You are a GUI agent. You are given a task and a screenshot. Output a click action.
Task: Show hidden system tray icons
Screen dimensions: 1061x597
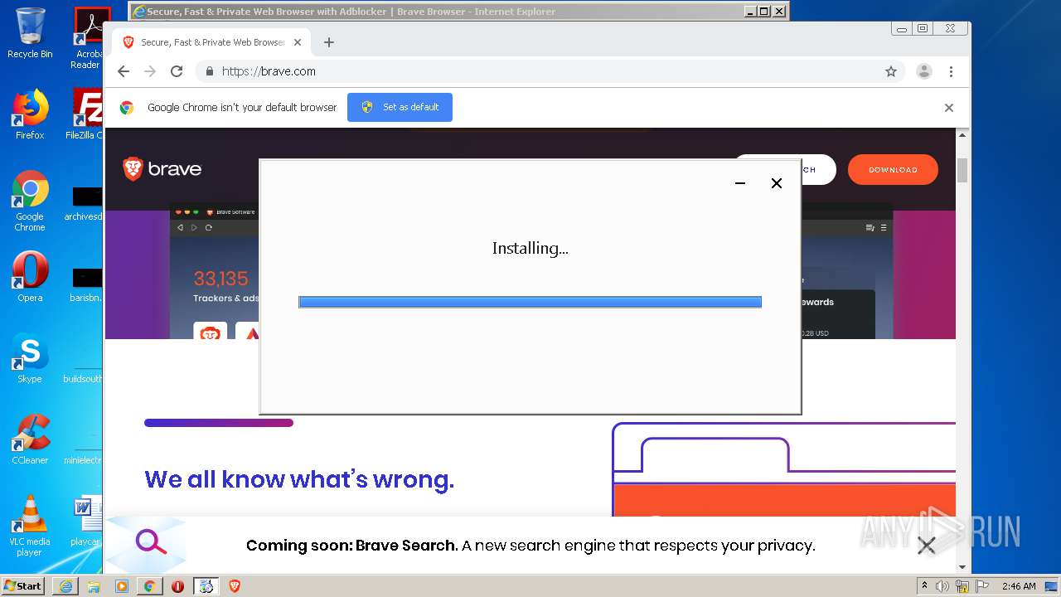[925, 585]
